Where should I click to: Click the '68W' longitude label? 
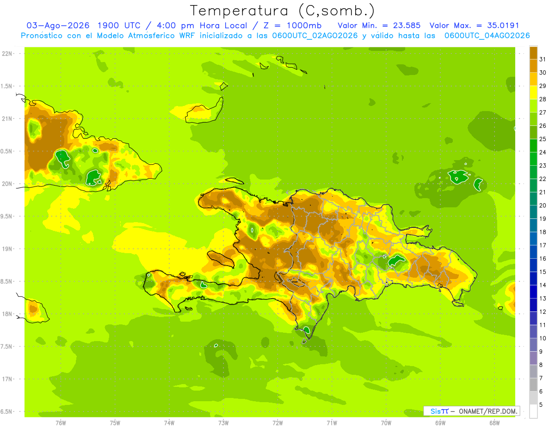point(494,423)
